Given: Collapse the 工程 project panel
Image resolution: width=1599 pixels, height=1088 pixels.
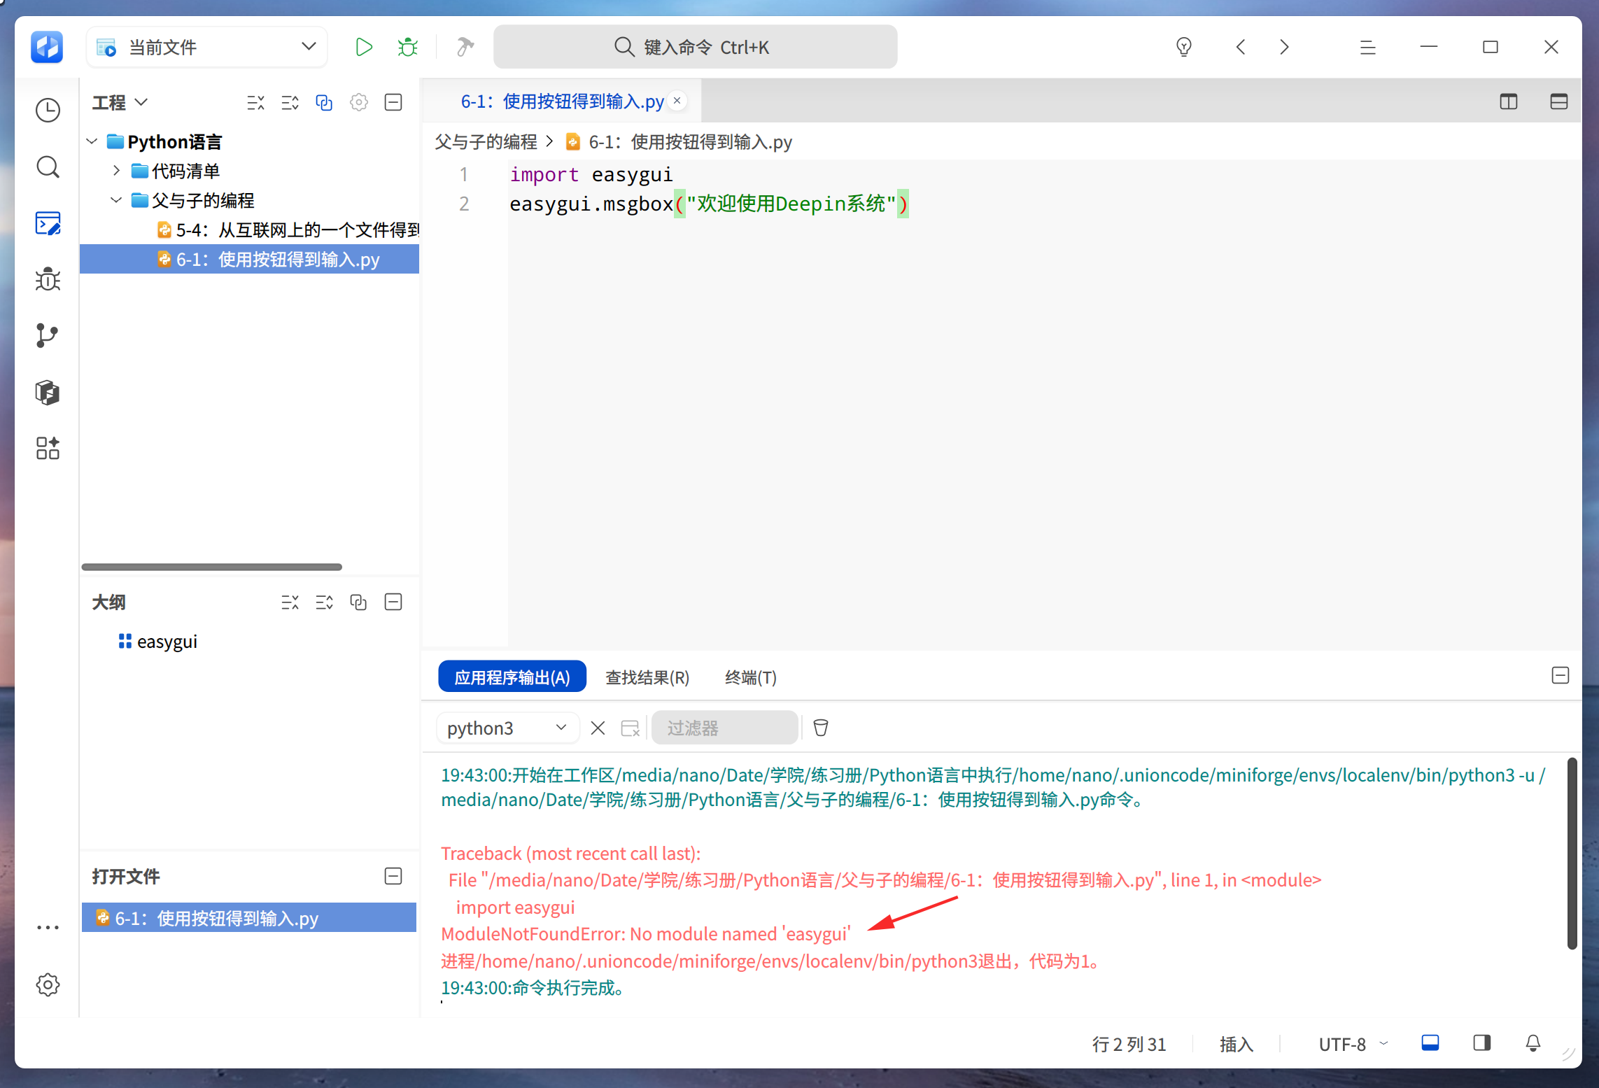Looking at the screenshot, I should (393, 103).
